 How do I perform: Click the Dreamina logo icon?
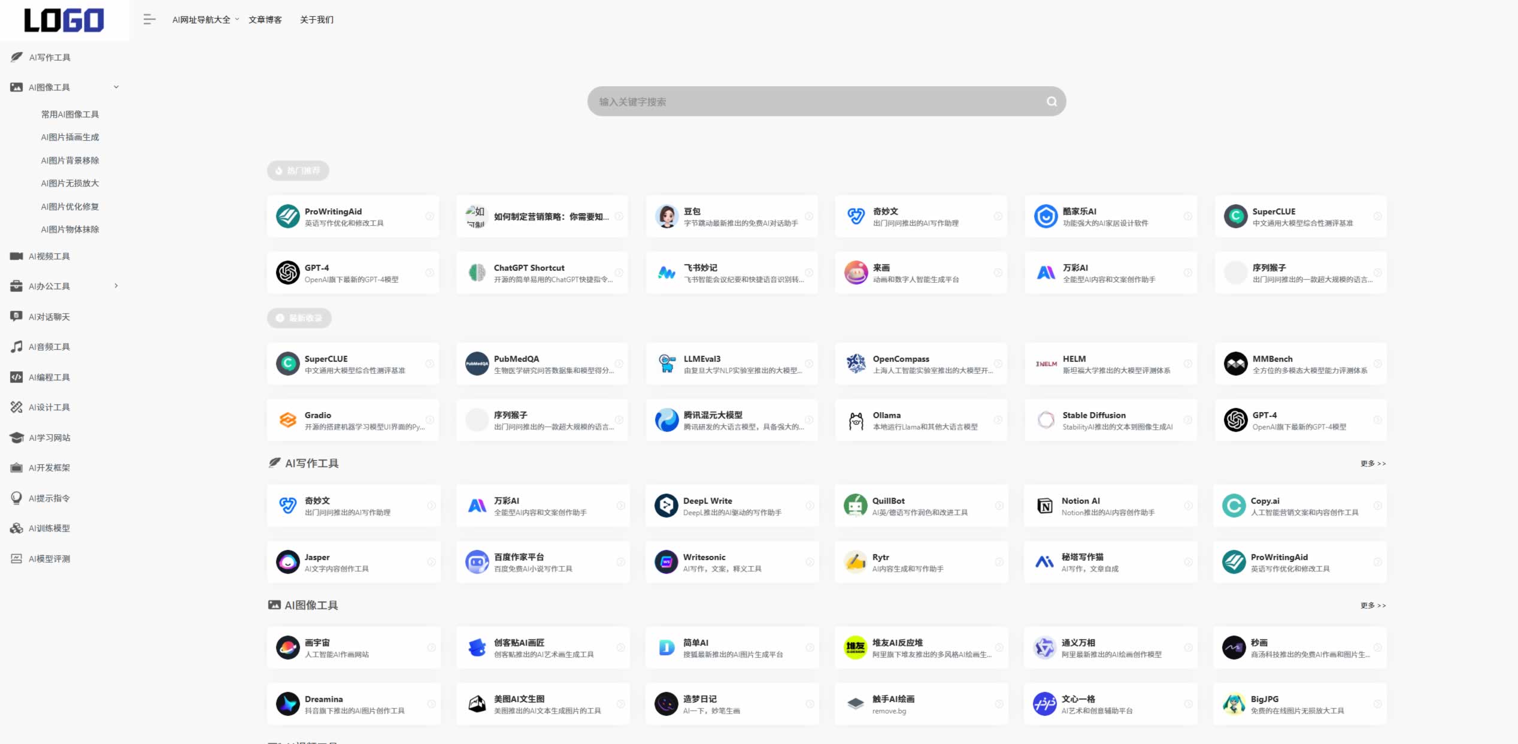(287, 704)
